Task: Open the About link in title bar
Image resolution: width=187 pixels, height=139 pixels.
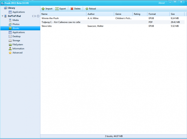Action: click(x=162, y=3)
